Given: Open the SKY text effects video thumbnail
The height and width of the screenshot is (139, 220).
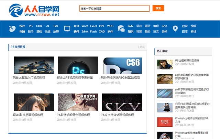Looking at the screenshot, I should click(122, 102).
